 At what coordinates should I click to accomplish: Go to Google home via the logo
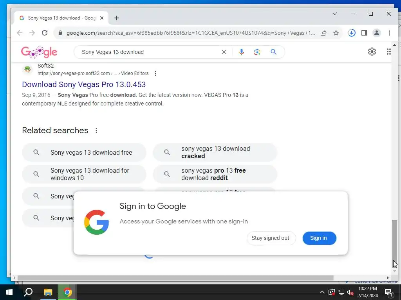39,52
